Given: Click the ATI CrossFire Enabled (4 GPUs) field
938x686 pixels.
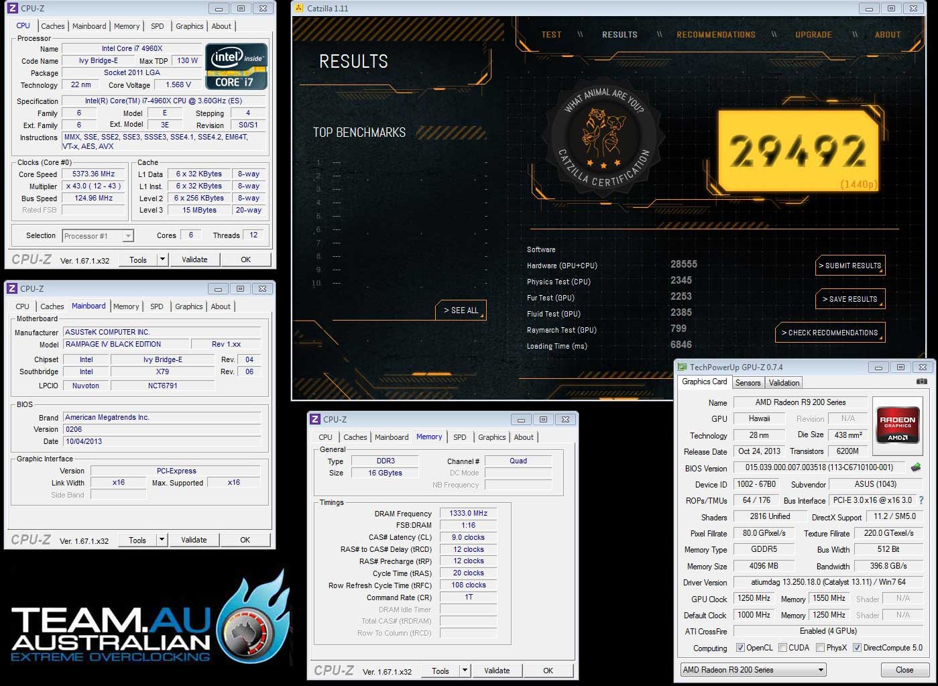Looking at the screenshot, I should pyautogui.click(x=829, y=631).
